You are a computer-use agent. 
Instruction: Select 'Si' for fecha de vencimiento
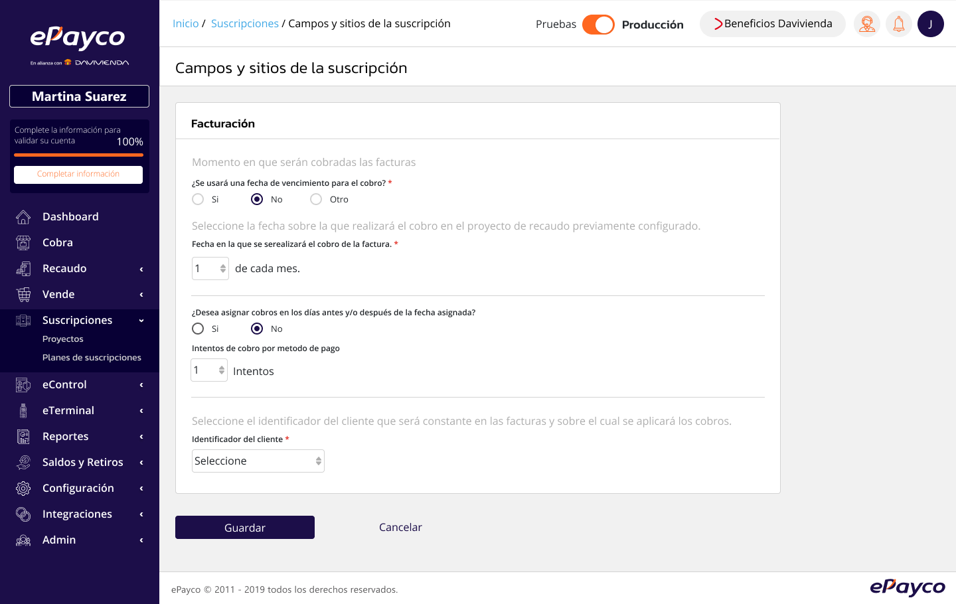(198, 199)
